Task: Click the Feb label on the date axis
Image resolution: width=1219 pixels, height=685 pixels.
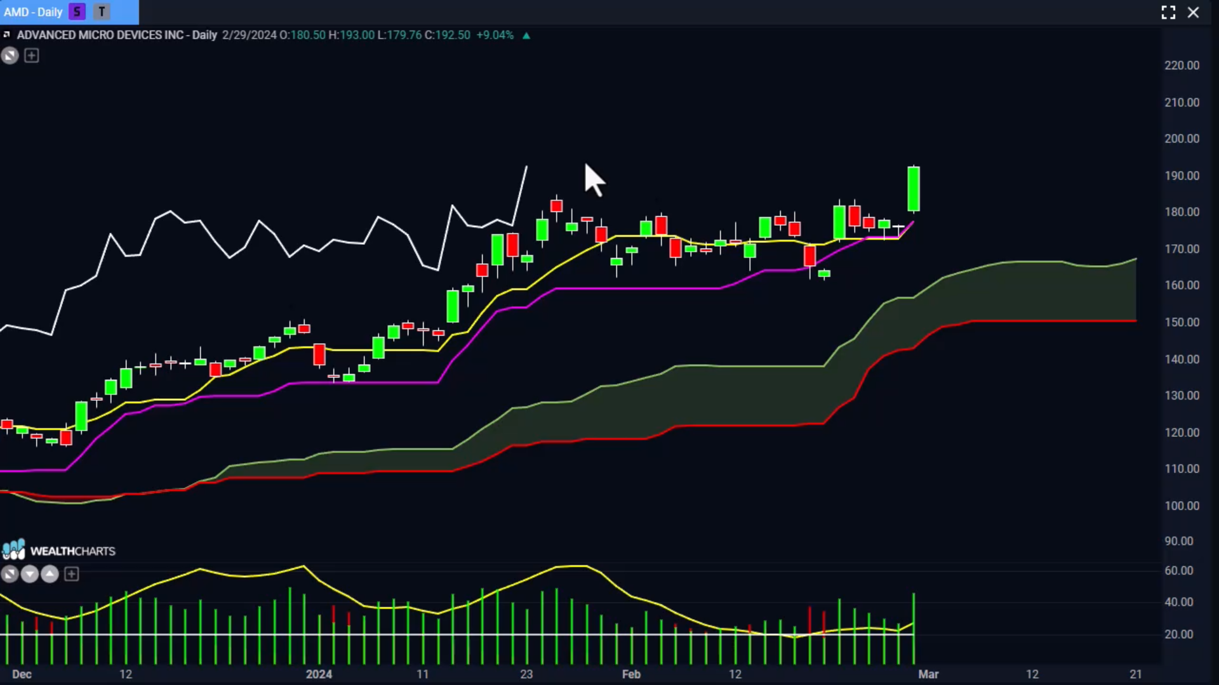Action: pyautogui.click(x=631, y=674)
